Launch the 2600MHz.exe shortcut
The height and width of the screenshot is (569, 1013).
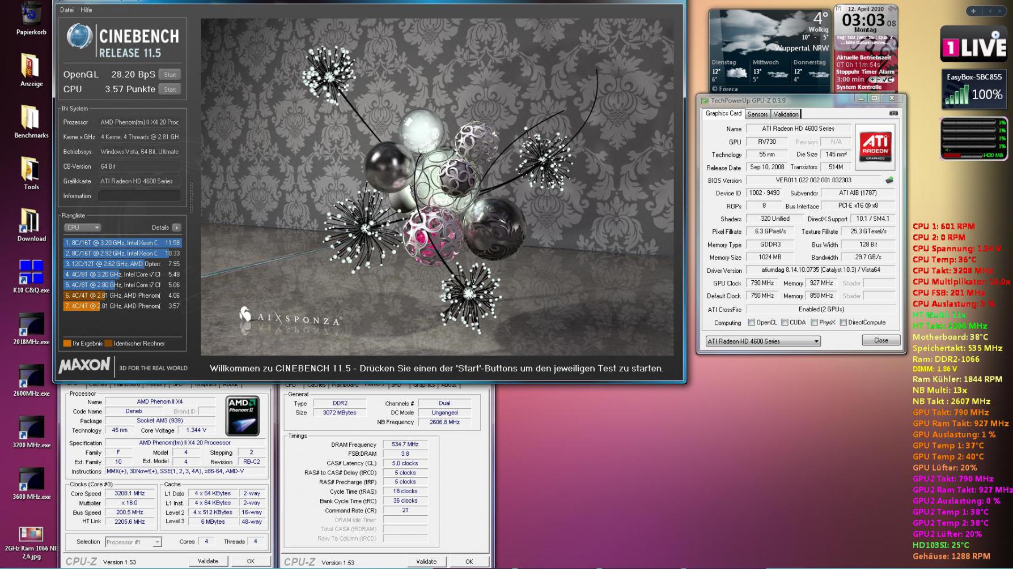pyautogui.click(x=31, y=375)
